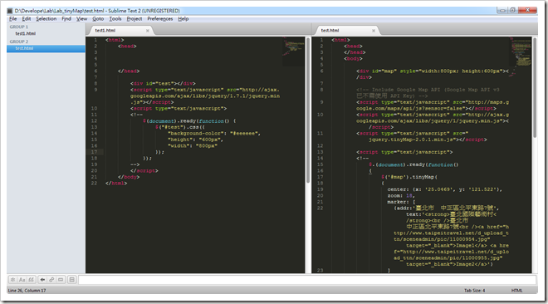
Task: Click line number 17 in left gutter
Action: (94, 152)
